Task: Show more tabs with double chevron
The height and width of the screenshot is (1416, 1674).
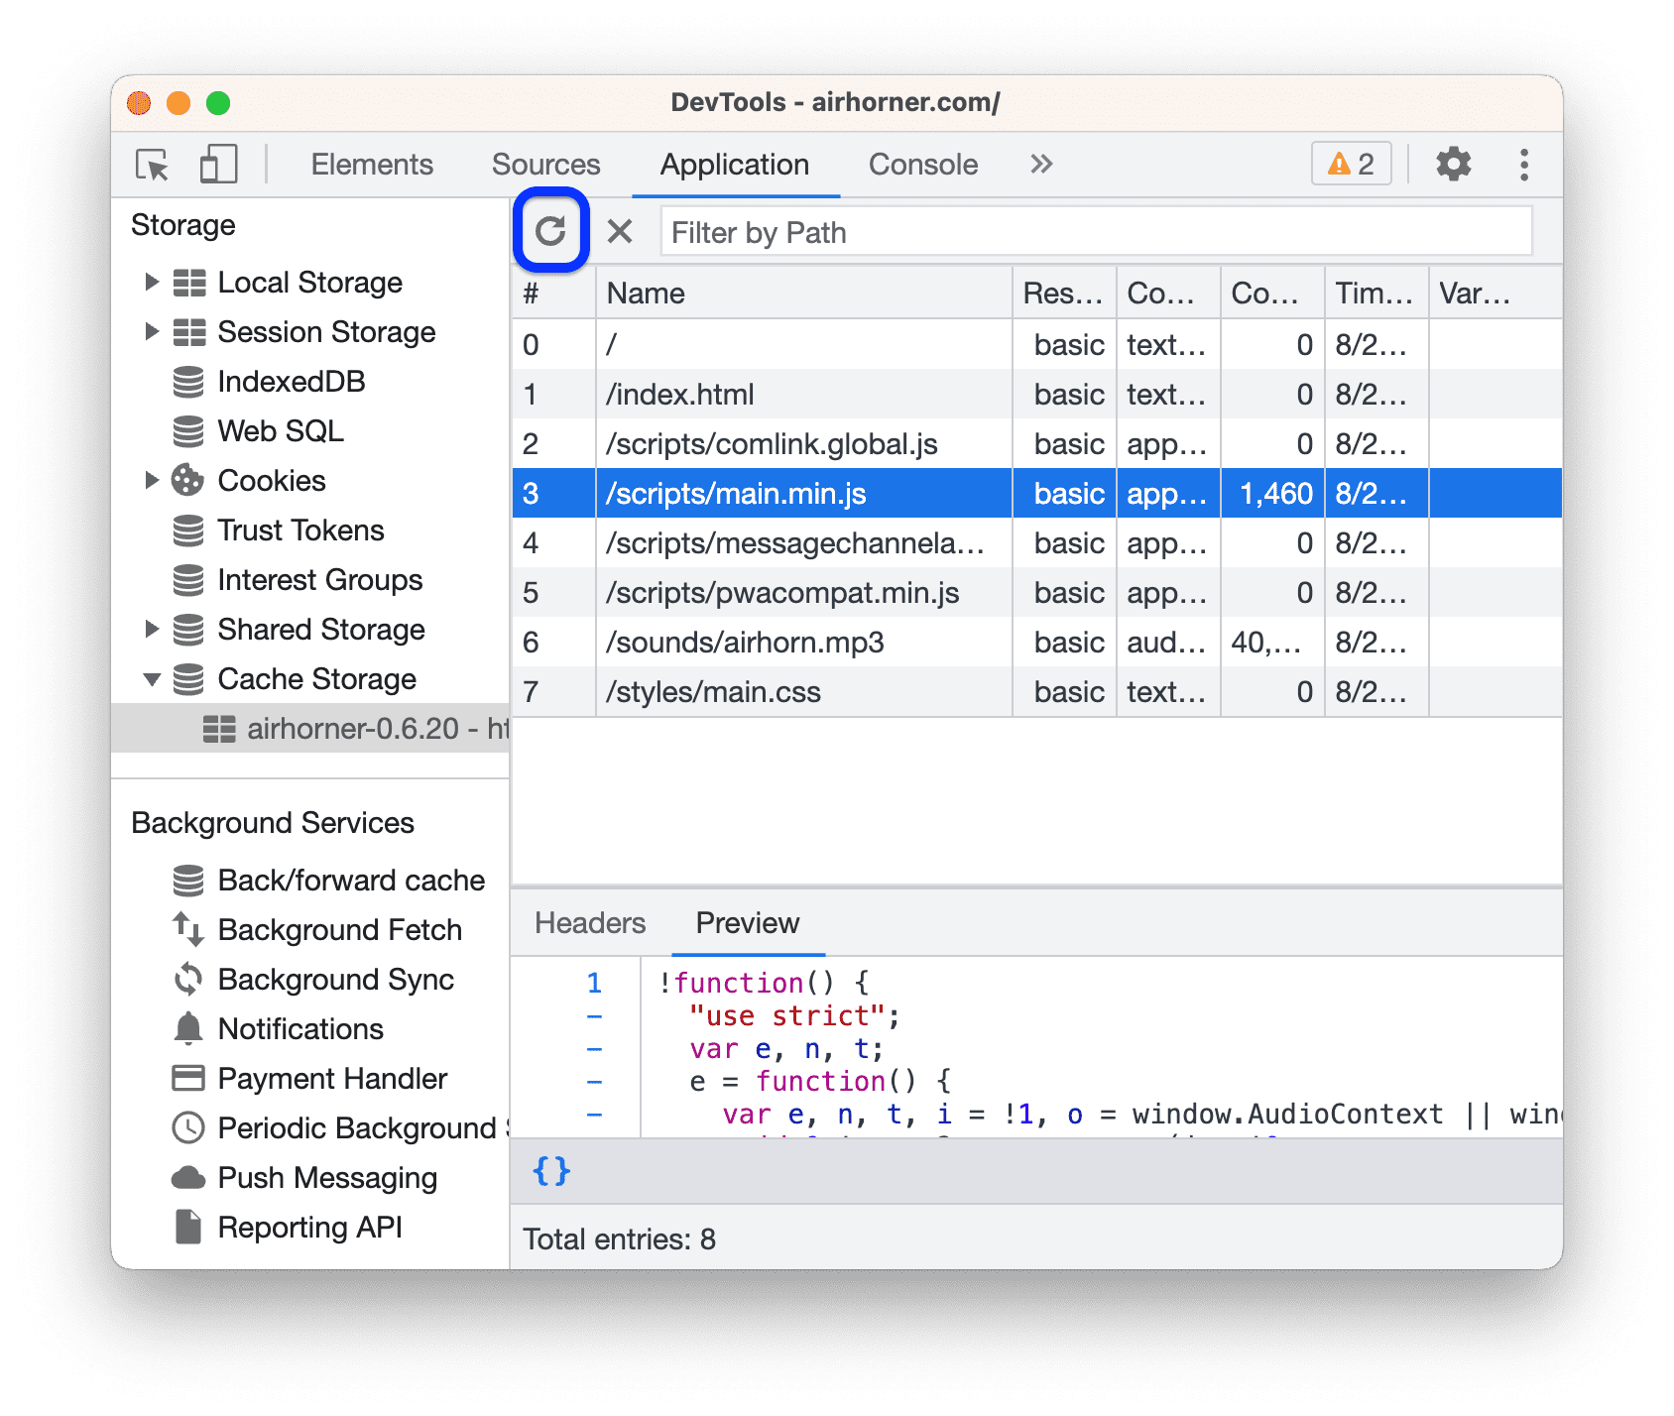Action: pyautogui.click(x=1040, y=165)
